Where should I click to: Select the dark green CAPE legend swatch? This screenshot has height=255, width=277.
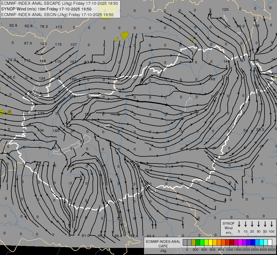click(198, 243)
